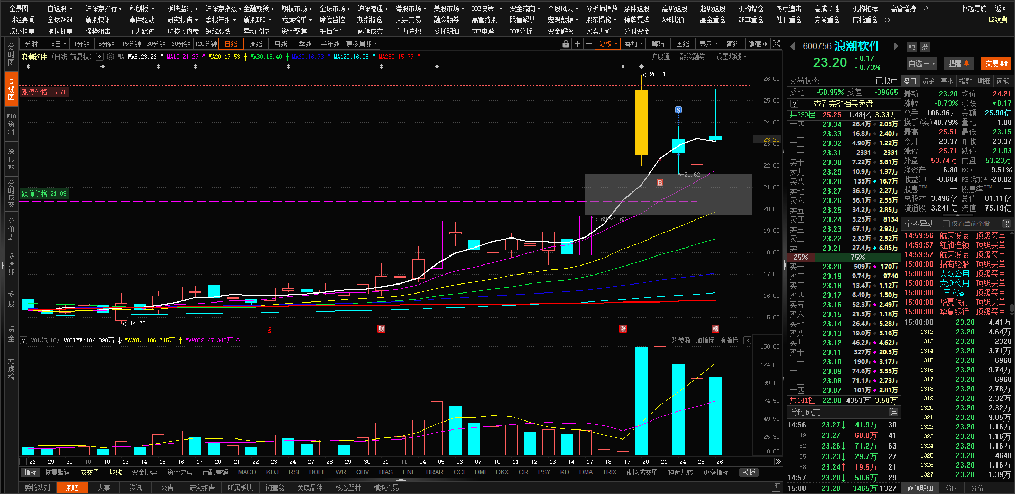
Task: Click 恢复默认 in indicator bar
Action: point(57,472)
